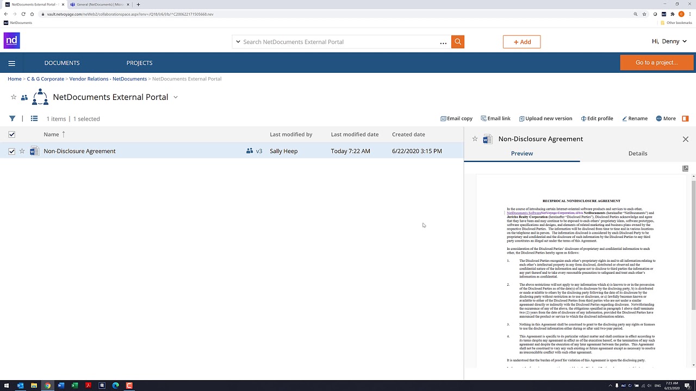The height and width of the screenshot is (391, 696).
Task: Open Excel from the taskbar
Action: click(74, 386)
